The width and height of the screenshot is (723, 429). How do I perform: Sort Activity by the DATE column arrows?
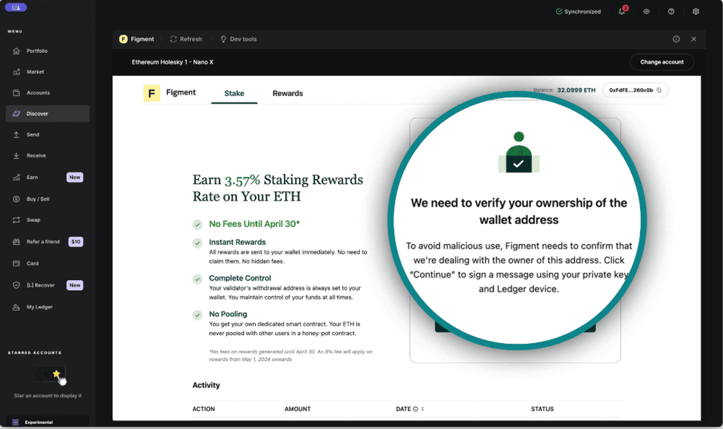pyautogui.click(x=423, y=409)
